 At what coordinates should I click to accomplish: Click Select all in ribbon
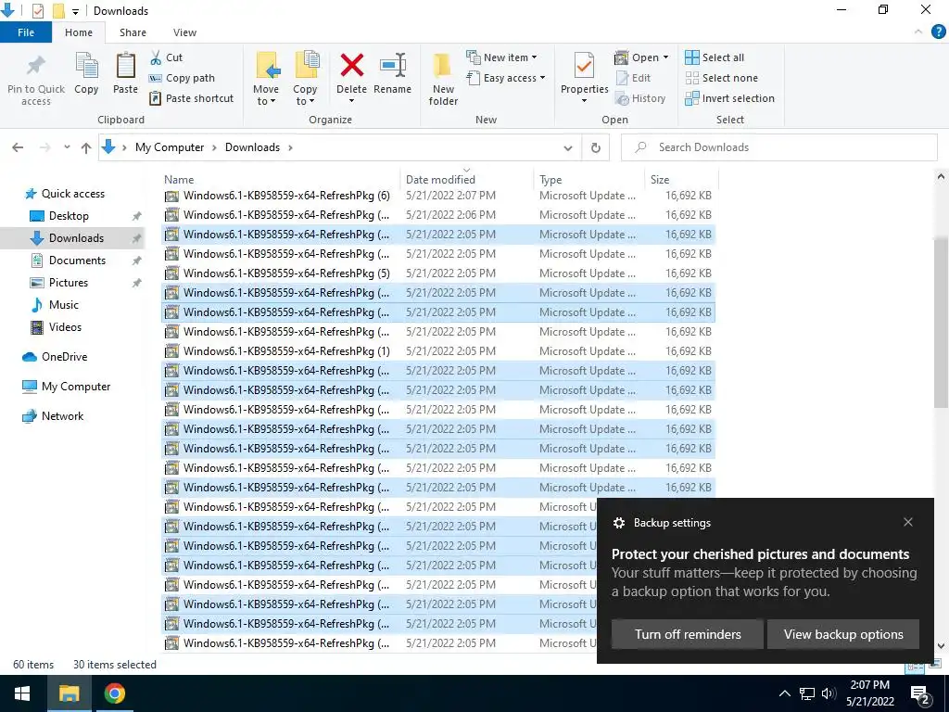pos(715,57)
